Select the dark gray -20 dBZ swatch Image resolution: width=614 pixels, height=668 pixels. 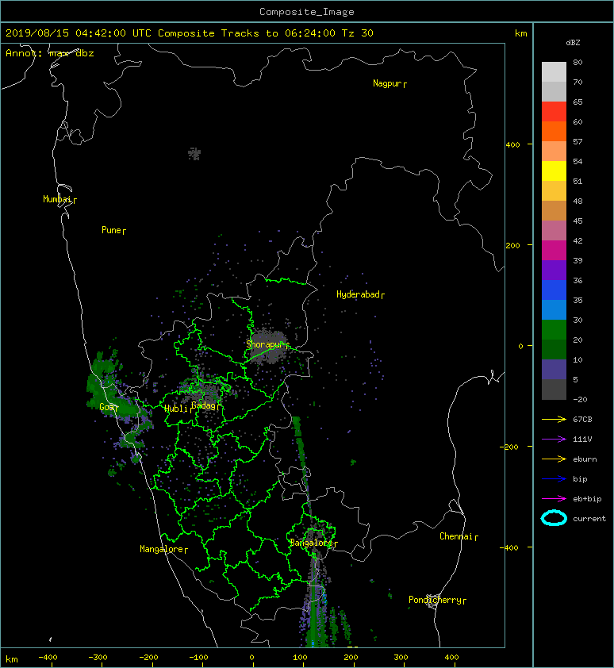(x=554, y=389)
